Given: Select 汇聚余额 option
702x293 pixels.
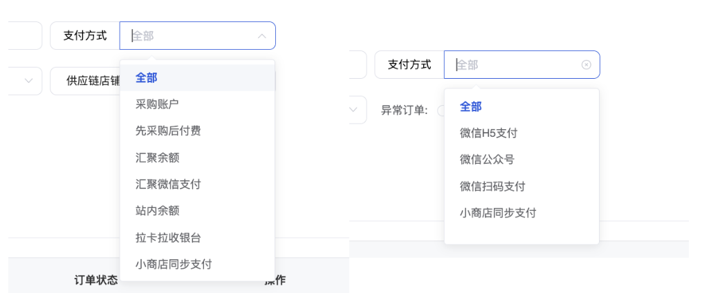Looking at the screenshot, I should [157, 158].
